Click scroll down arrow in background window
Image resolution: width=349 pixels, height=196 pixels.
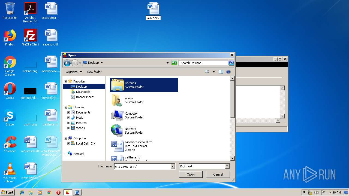(282, 116)
